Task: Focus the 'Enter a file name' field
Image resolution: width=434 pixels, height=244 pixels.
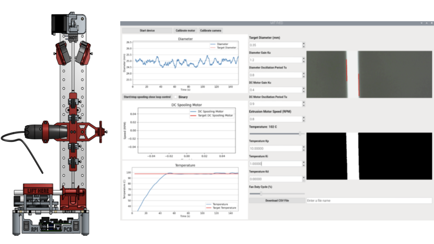Action: click(369, 200)
